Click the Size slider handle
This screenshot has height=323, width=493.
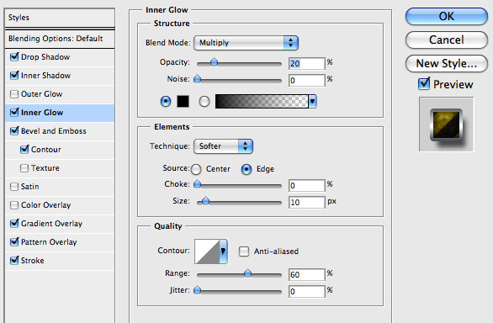tap(205, 200)
